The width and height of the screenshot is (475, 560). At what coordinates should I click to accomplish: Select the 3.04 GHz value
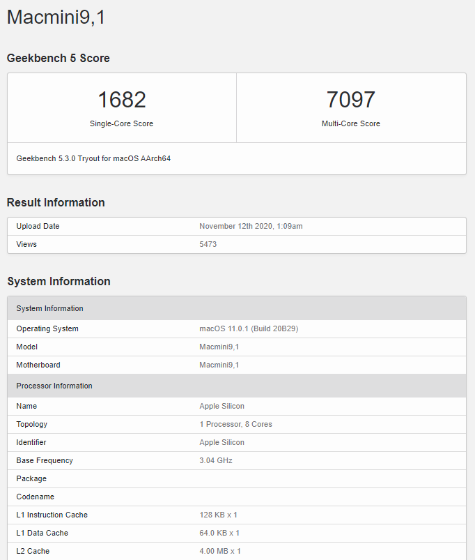coord(216,461)
